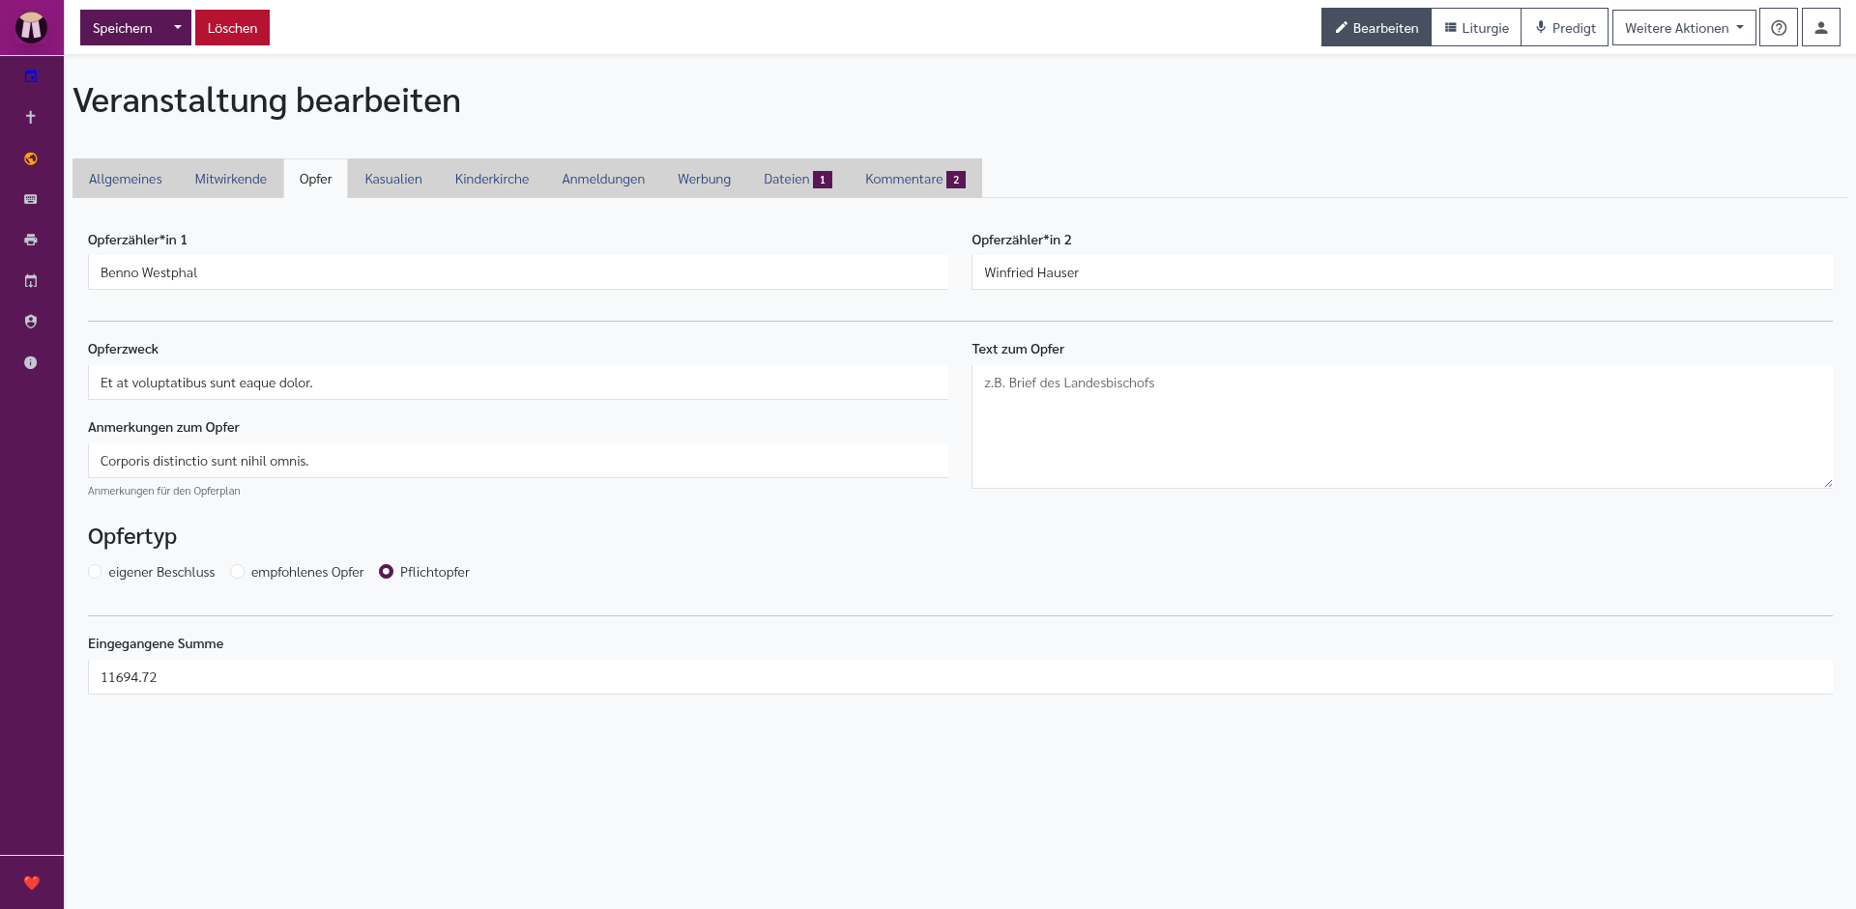
Task: Open the Kasualien tab
Action: tap(393, 179)
